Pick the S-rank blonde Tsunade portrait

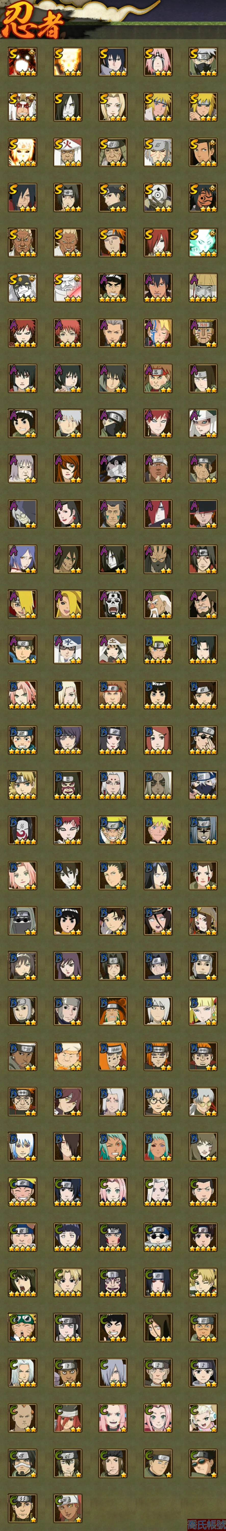[x=112, y=107]
